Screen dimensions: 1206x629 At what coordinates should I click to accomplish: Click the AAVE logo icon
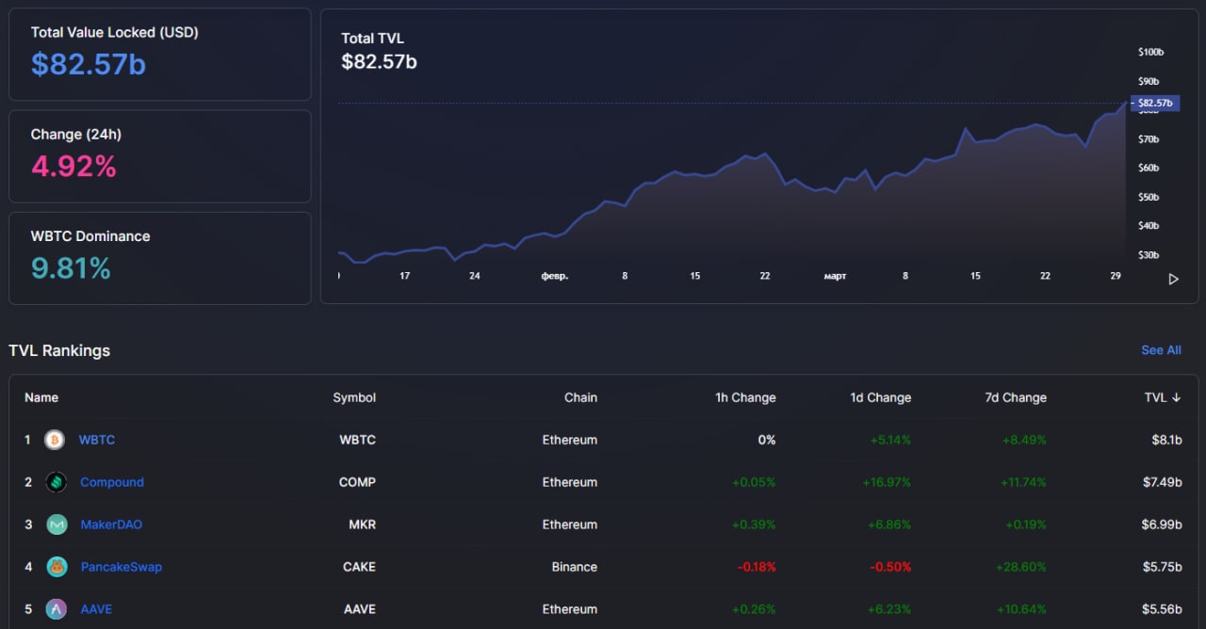click(57, 609)
